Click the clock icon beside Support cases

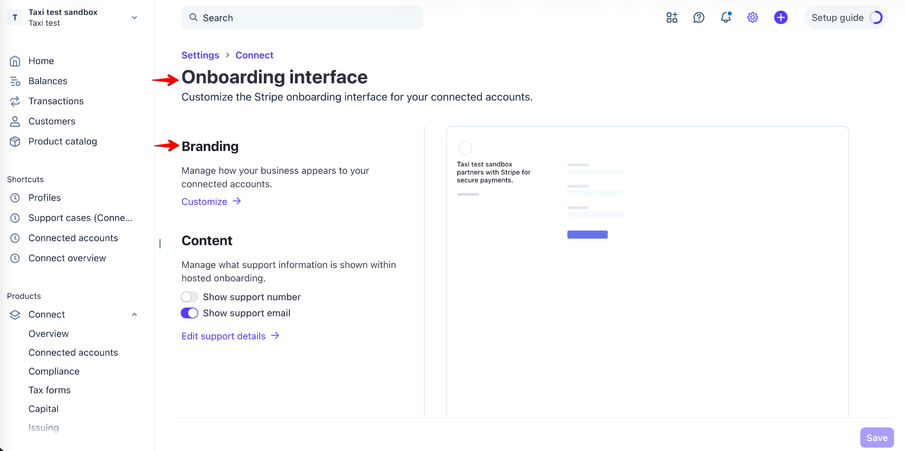(x=15, y=218)
